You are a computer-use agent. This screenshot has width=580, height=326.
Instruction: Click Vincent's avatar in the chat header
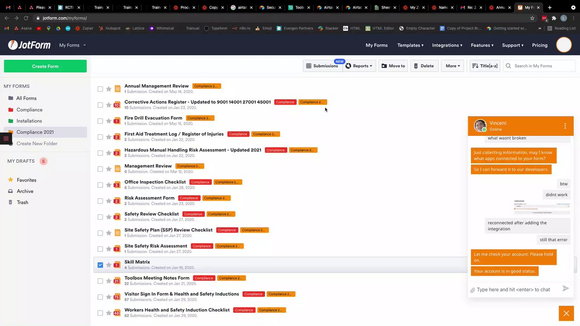[x=480, y=125]
